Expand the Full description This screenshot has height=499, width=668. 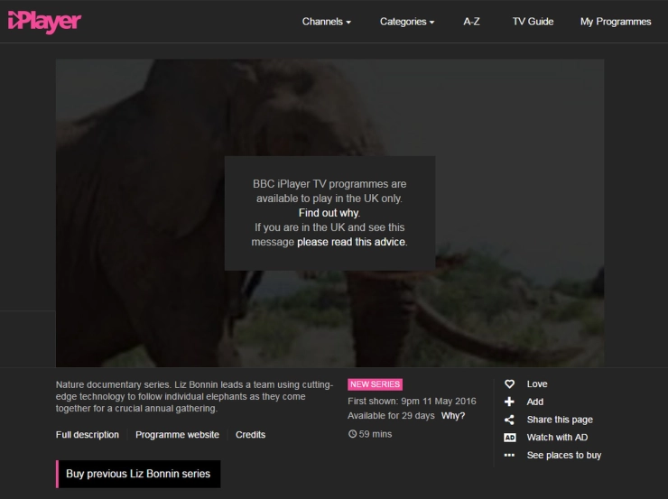(x=88, y=435)
